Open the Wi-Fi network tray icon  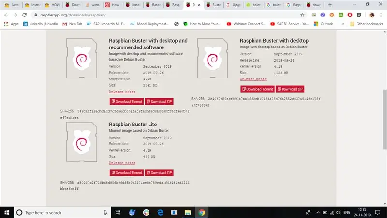click(332, 212)
